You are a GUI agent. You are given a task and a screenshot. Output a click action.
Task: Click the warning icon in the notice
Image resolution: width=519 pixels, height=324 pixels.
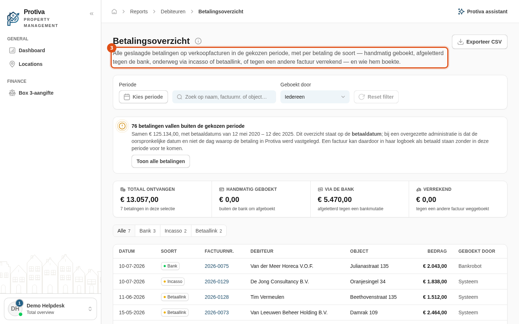[x=122, y=126]
